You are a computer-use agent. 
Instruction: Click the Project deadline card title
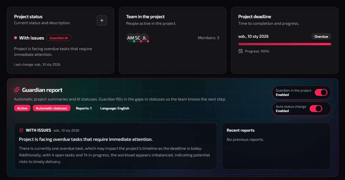(255, 17)
